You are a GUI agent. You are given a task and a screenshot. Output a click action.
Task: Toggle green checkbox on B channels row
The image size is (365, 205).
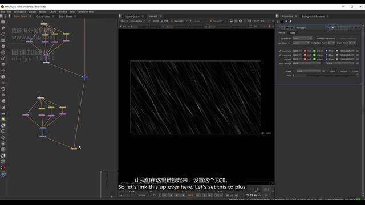(x=314, y=55)
